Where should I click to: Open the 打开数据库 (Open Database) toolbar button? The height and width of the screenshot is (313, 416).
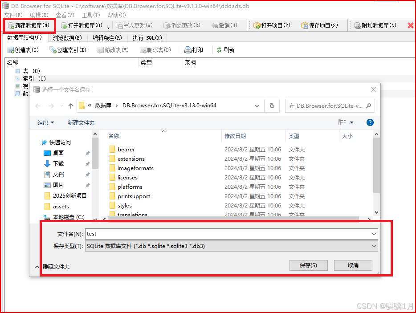(82, 25)
